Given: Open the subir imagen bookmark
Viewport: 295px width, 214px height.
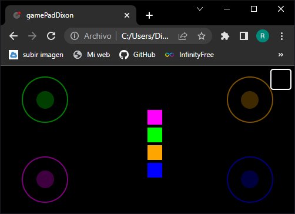Looking at the screenshot, I should tap(36, 55).
